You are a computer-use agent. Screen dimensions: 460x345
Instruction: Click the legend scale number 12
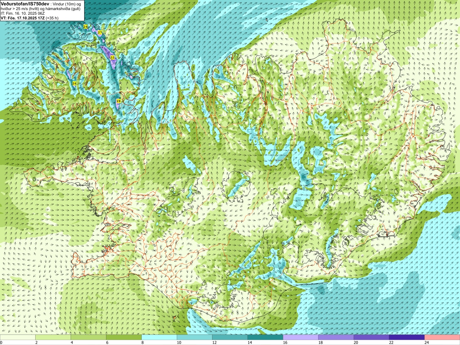214,342
